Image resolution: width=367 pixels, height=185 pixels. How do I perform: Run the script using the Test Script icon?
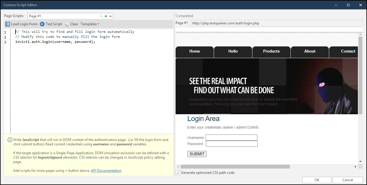pyautogui.click(x=42, y=24)
